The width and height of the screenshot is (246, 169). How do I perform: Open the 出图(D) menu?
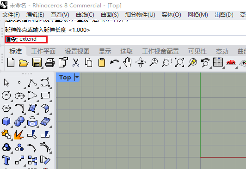224,15
